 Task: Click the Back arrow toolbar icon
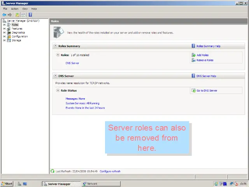(x=4, y=15)
